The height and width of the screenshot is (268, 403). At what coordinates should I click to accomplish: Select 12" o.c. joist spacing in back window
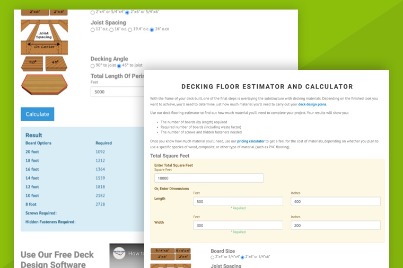click(x=92, y=30)
